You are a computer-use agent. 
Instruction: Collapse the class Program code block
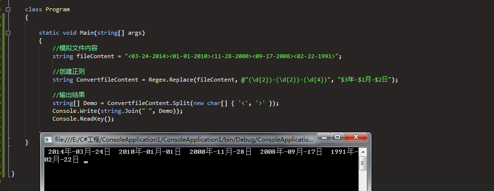click(x=8, y=9)
